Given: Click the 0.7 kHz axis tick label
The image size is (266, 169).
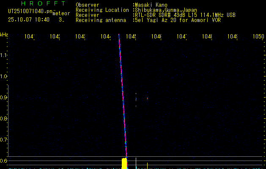Looking at the screenshot, I should 4,140.
